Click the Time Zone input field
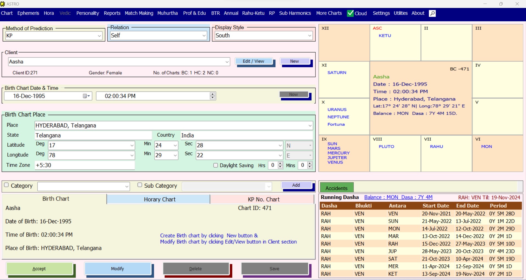This screenshot has width=526, height=280. (85, 165)
